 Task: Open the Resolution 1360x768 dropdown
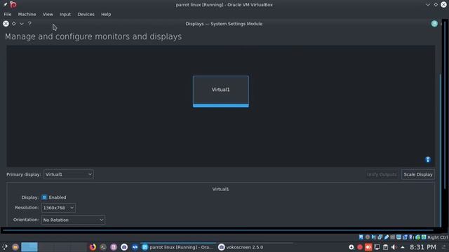pos(58,208)
